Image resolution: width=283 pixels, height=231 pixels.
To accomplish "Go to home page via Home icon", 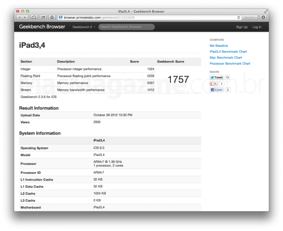I will point(52,17).
